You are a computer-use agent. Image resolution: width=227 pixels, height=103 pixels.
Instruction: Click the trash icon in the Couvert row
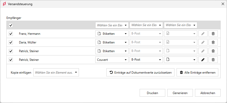(x=213, y=60)
